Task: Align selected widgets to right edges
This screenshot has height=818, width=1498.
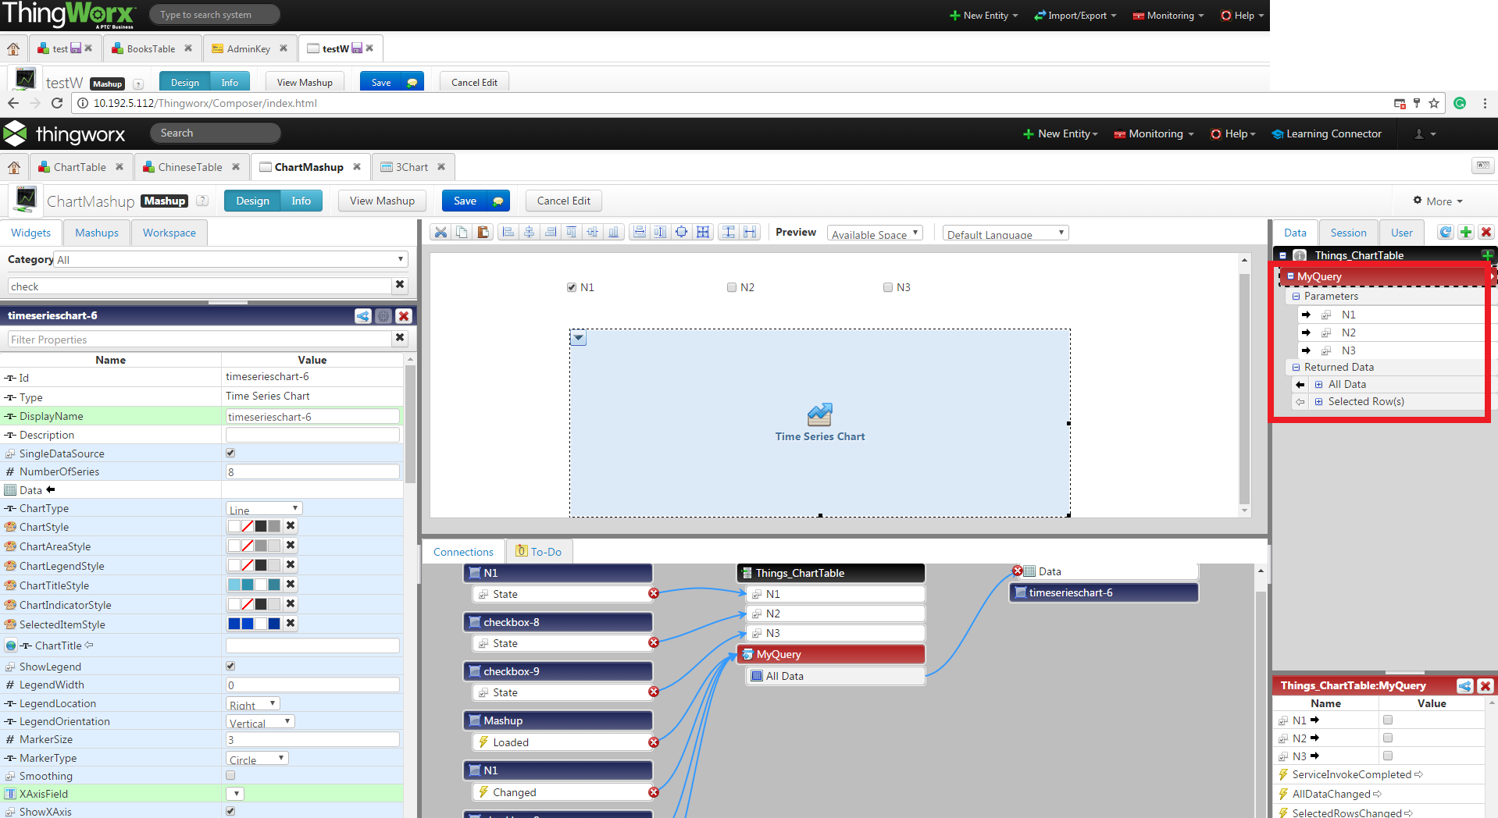Action: coord(551,232)
